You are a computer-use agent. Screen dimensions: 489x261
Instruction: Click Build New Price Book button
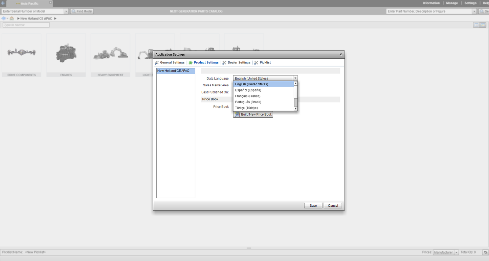click(253, 114)
